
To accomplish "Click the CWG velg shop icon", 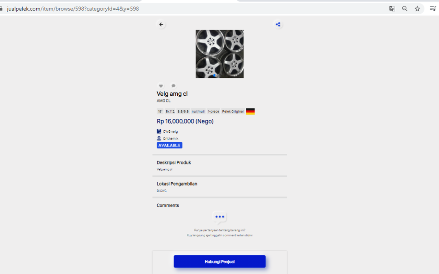I will pos(159,132).
